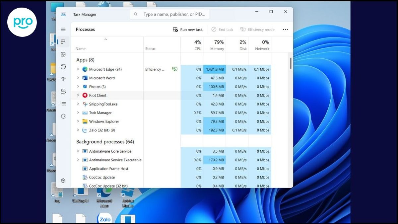398x224 pixels.
Task: Click the Riot Client process icon
Action: [x=85, y=95]
